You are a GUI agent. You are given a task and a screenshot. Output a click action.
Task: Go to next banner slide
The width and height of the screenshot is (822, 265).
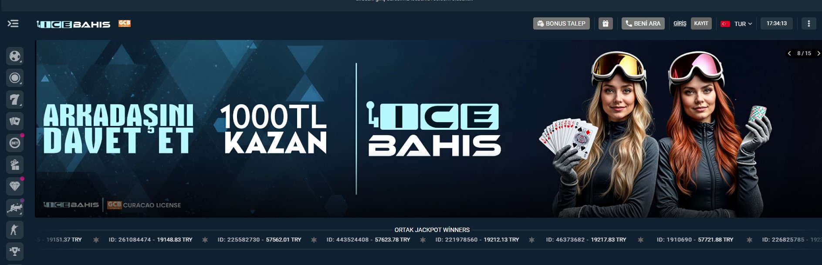(x=819, y=53)
